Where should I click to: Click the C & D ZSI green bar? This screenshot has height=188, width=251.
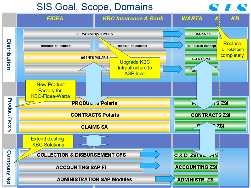(196, 155)
